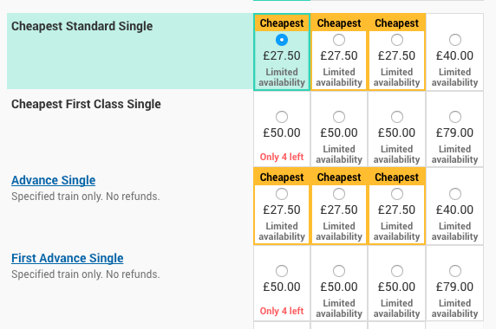The width and height of the screenshot is (496, 329).
Task: Click the Cheapest First Class Single row label
Action: coord(86,104)
